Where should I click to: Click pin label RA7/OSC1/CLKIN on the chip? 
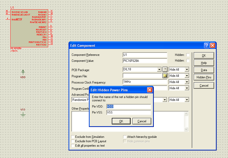(x=20, y=12)
